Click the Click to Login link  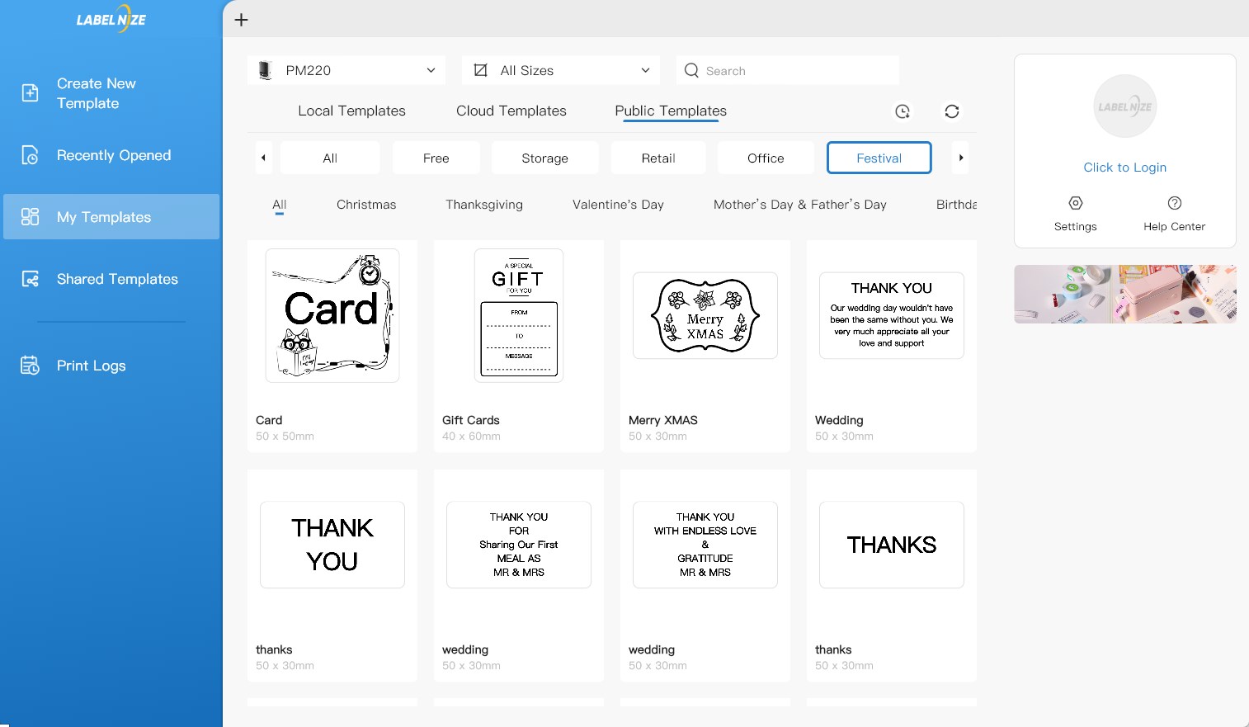(1125, 168)
